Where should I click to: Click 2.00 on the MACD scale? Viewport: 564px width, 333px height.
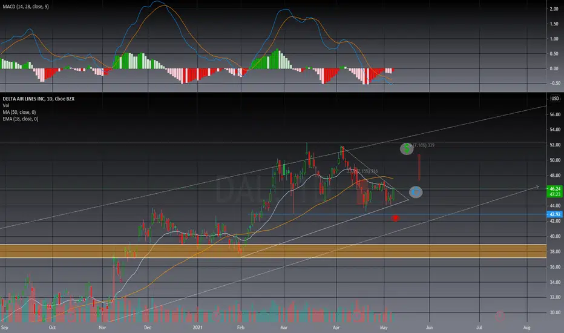tap(554, 9)
